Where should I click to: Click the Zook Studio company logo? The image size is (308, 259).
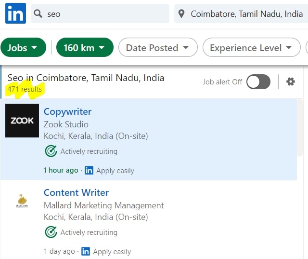pos(22,121)
